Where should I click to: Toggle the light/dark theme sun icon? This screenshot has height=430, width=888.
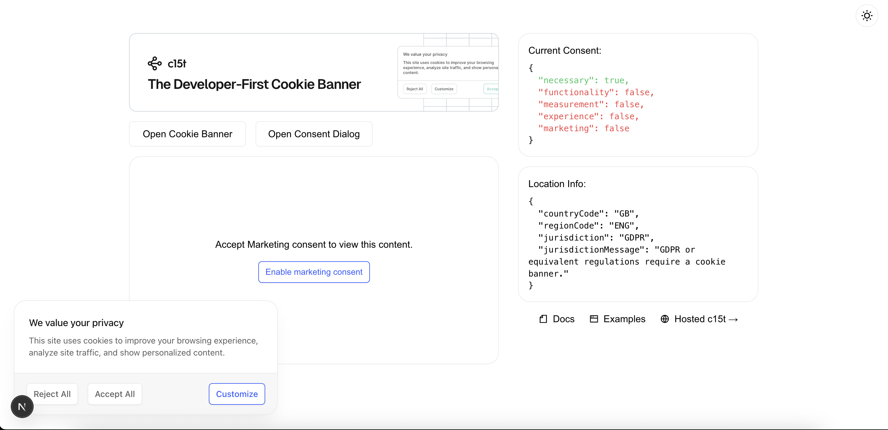coord(867,16)
